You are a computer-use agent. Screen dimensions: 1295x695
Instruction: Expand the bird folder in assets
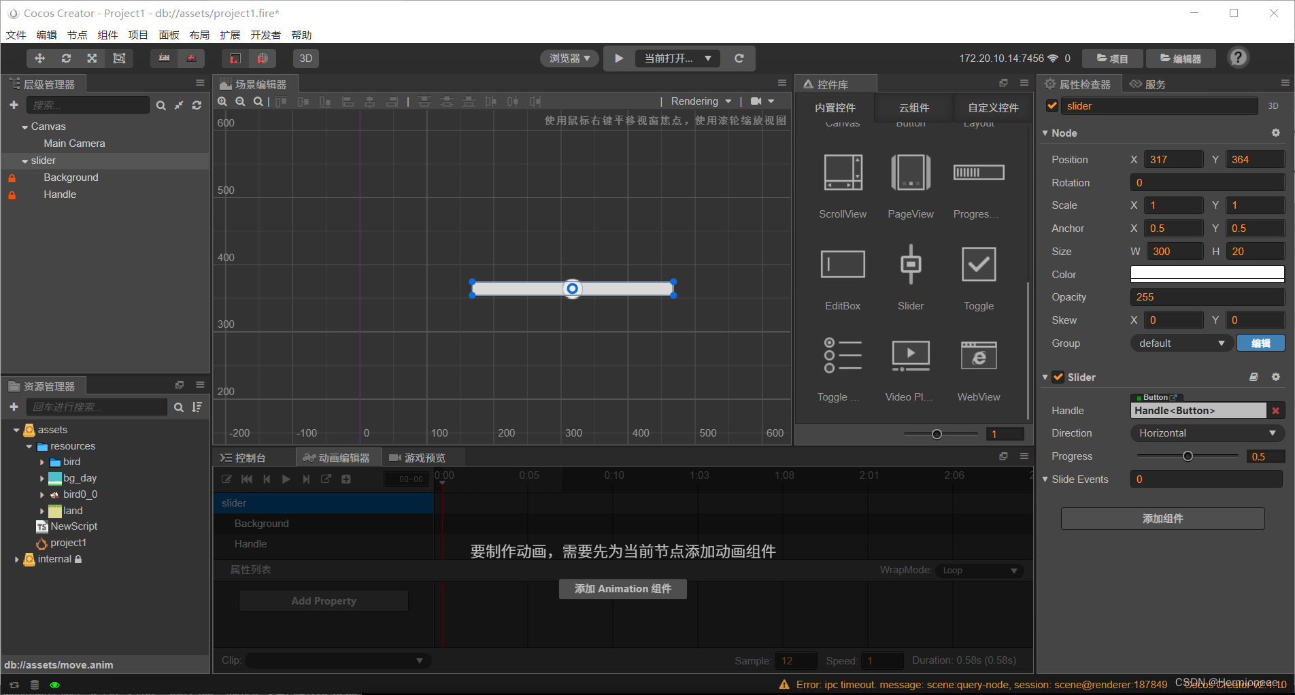(42, 462)
